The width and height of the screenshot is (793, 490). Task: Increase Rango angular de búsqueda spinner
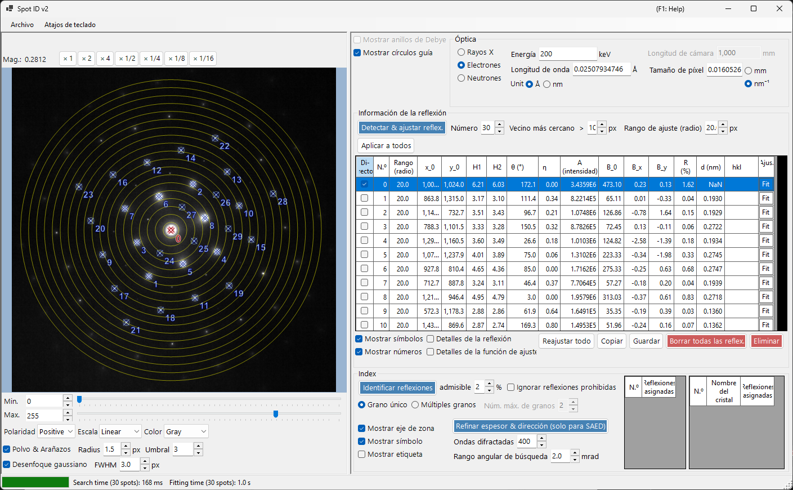[575, 453]
